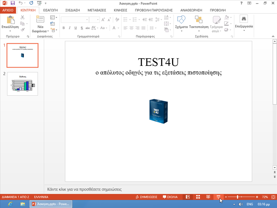Viewport: 277px width, 208px height.
Task: Click the Επικόλληση (Paste) clipboard icon
Action: tap(10, 20)
